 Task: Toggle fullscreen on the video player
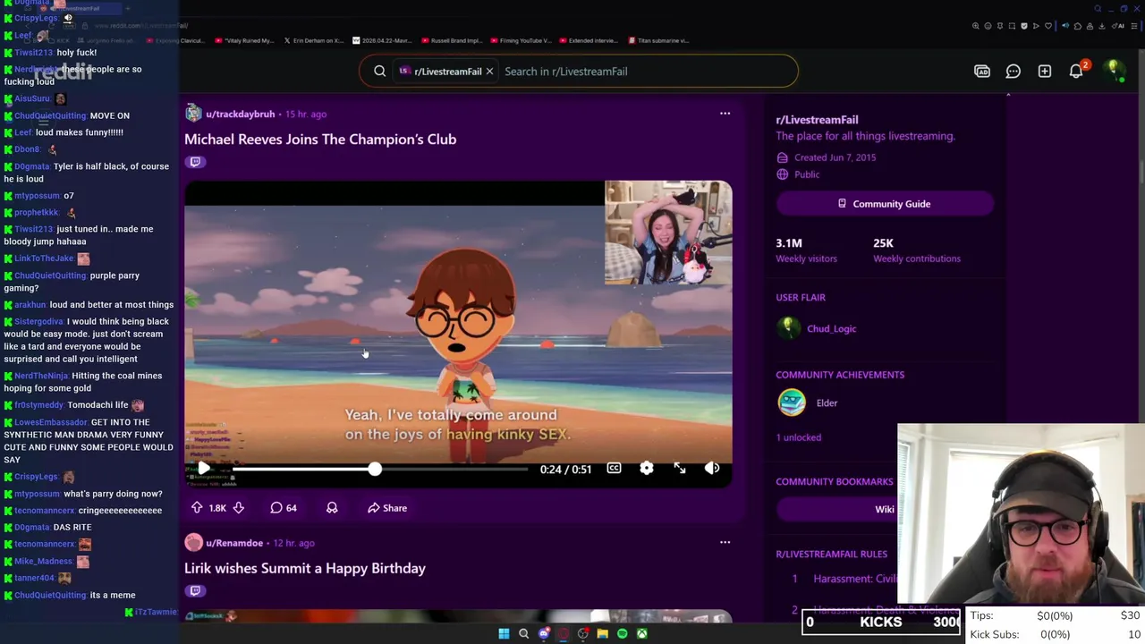pos(680,469)
